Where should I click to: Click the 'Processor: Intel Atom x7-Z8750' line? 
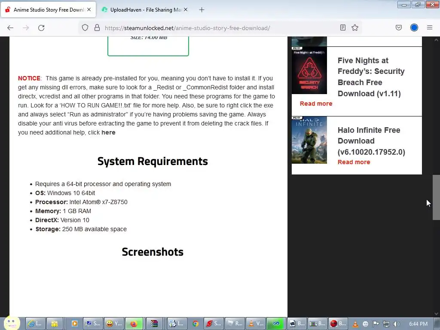81,202
